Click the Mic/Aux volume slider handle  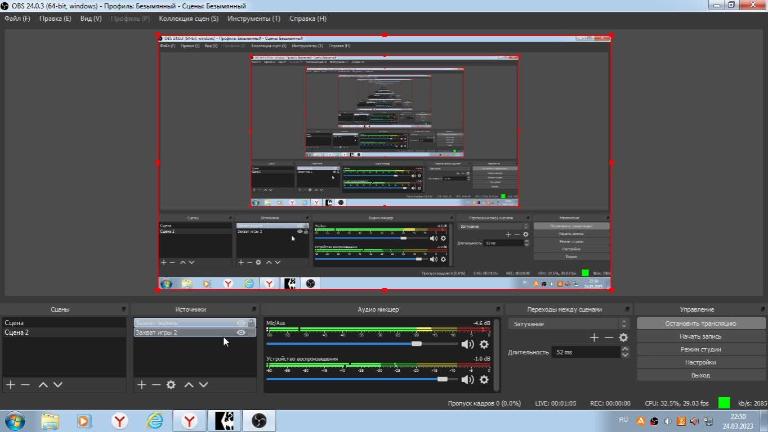(417, 343)
